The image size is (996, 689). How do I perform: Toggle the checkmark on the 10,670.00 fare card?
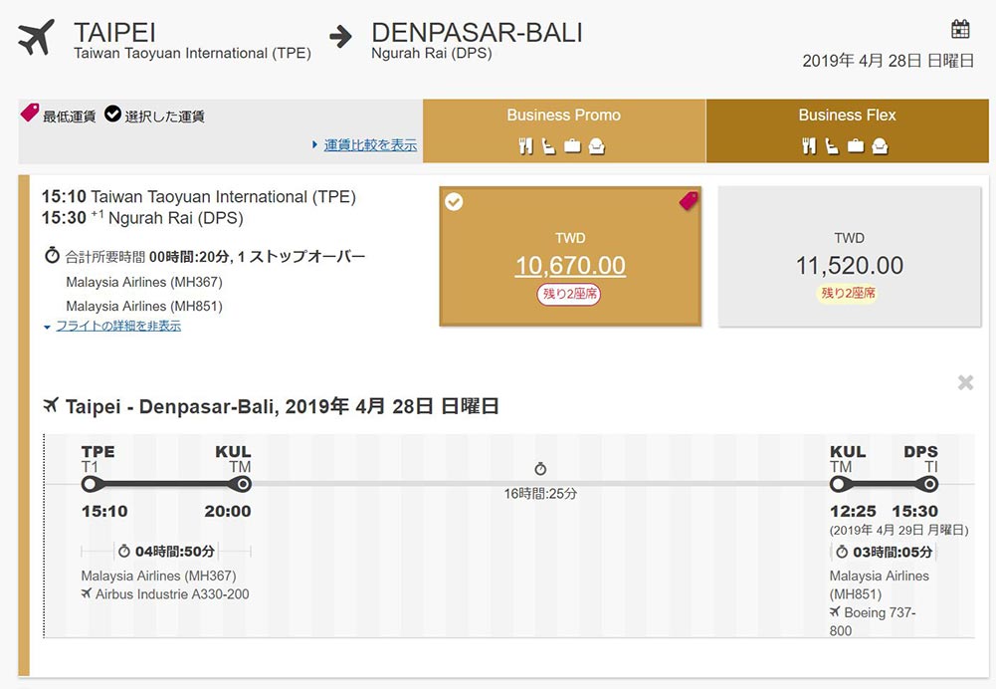coord(454,202)
